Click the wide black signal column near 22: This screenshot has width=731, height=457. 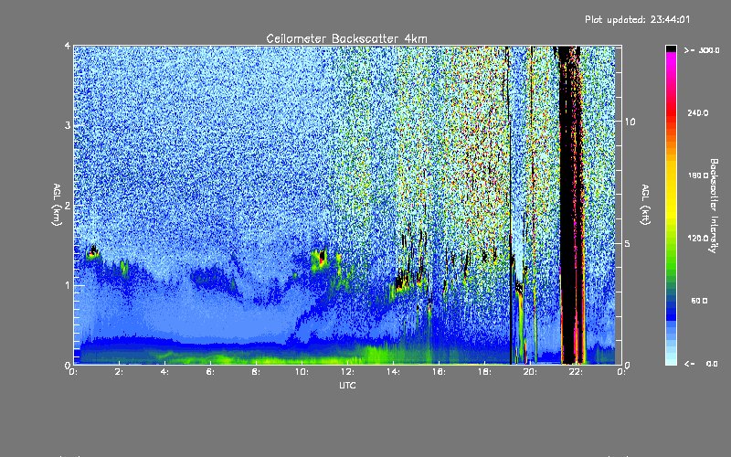point(567,205)
